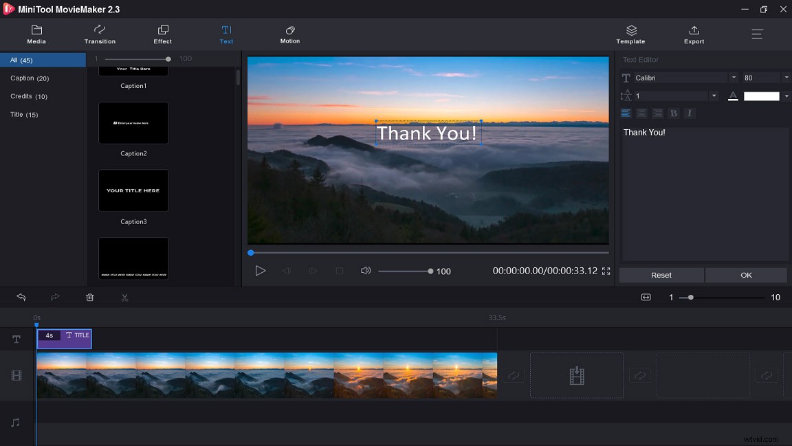The height and width of the screenshot is (446, 792).
Task: Undo the last action
Action: pos(21,297)
